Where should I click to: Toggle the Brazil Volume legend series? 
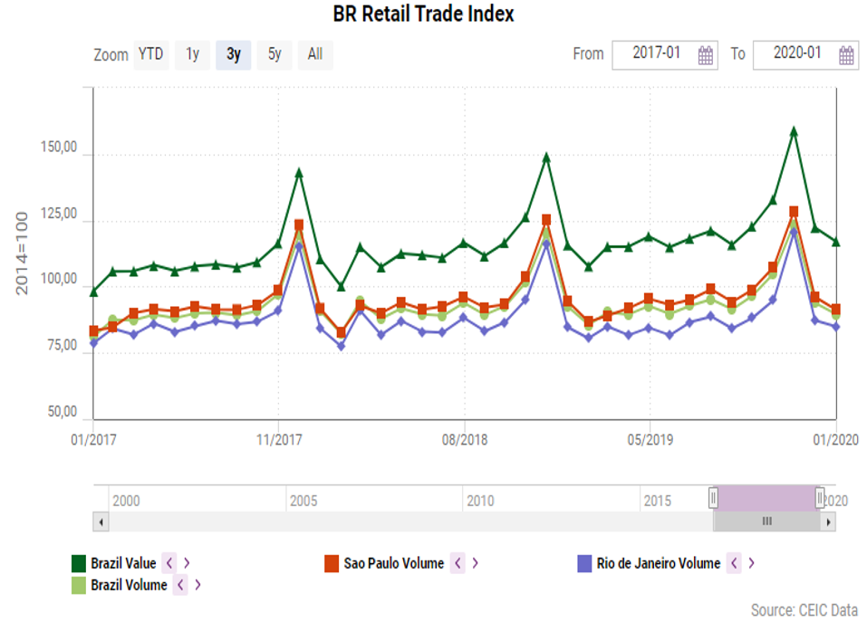(x=129, y=585)
